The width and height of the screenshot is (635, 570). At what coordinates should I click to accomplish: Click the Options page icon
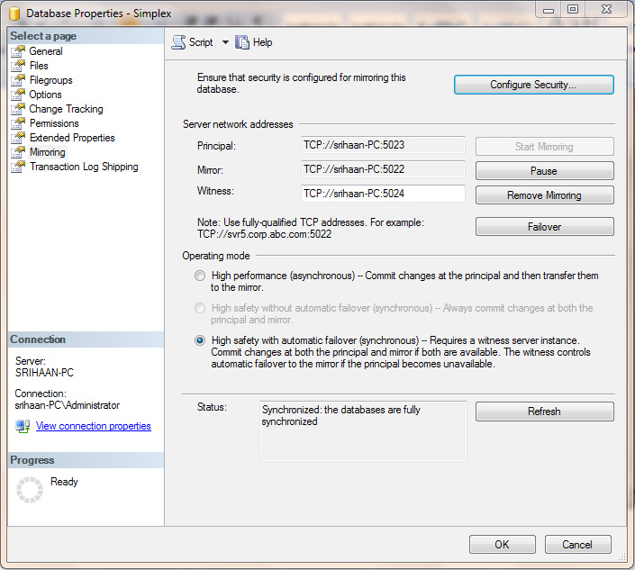pos(18,95)
